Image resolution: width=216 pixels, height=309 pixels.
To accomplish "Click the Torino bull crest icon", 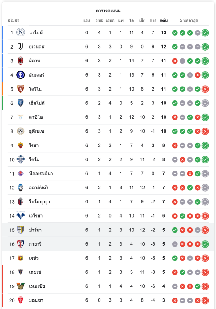I will (21, 89).
